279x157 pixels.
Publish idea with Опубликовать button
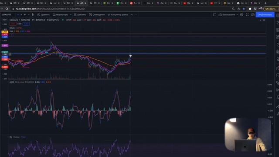(265, 14)
